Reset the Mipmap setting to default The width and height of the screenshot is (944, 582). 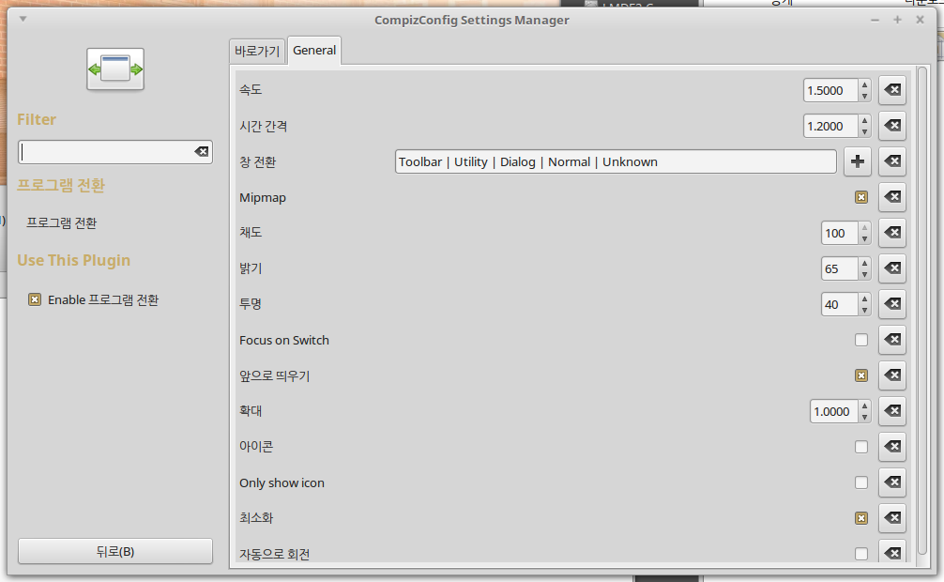(892, 197)
